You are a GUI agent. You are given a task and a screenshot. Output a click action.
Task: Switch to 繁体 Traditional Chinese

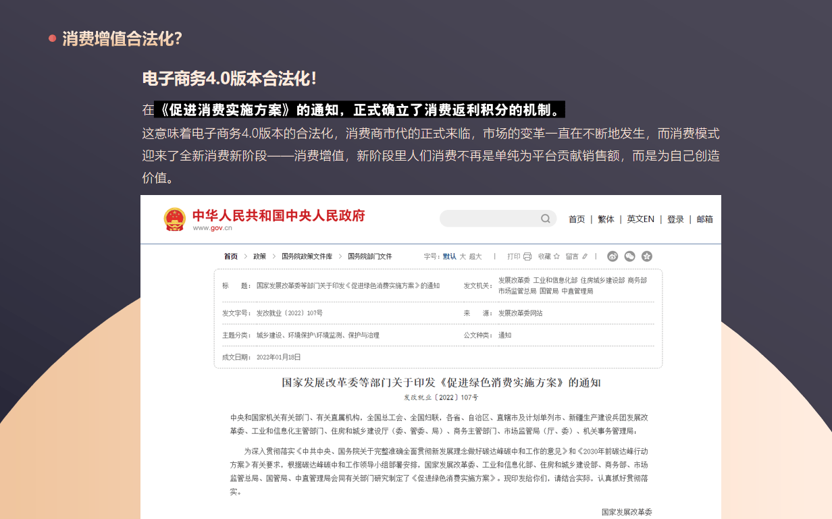click(606, 219)
